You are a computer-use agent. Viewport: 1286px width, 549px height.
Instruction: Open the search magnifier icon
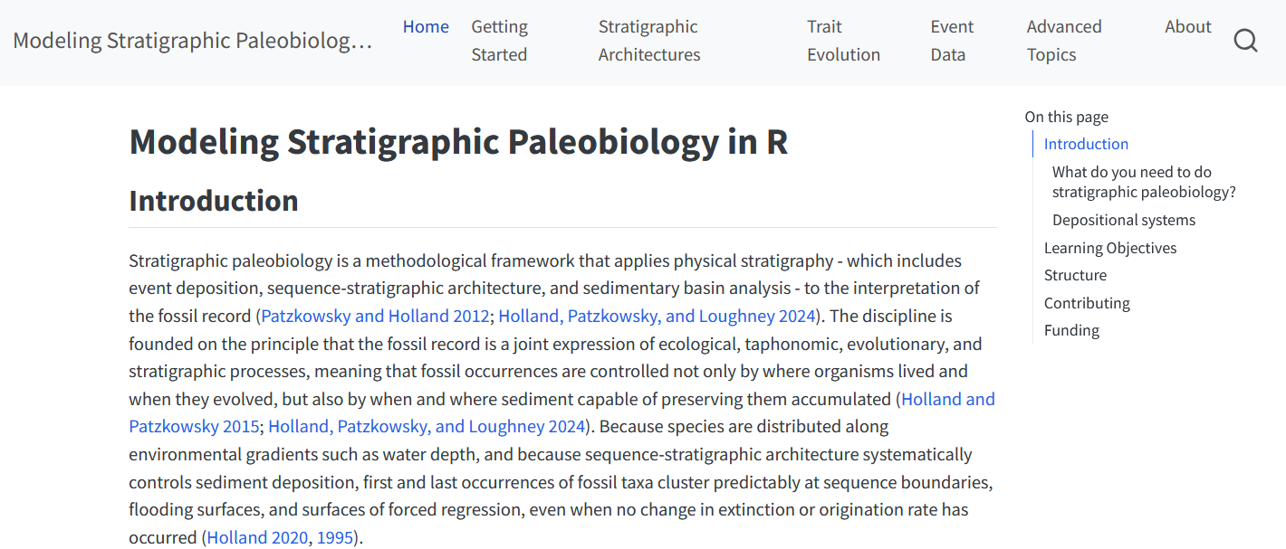click(x=1245, y=41)
